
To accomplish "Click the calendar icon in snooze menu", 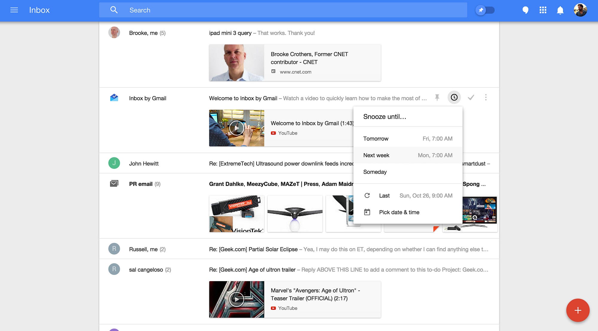I will coord(367,212).
